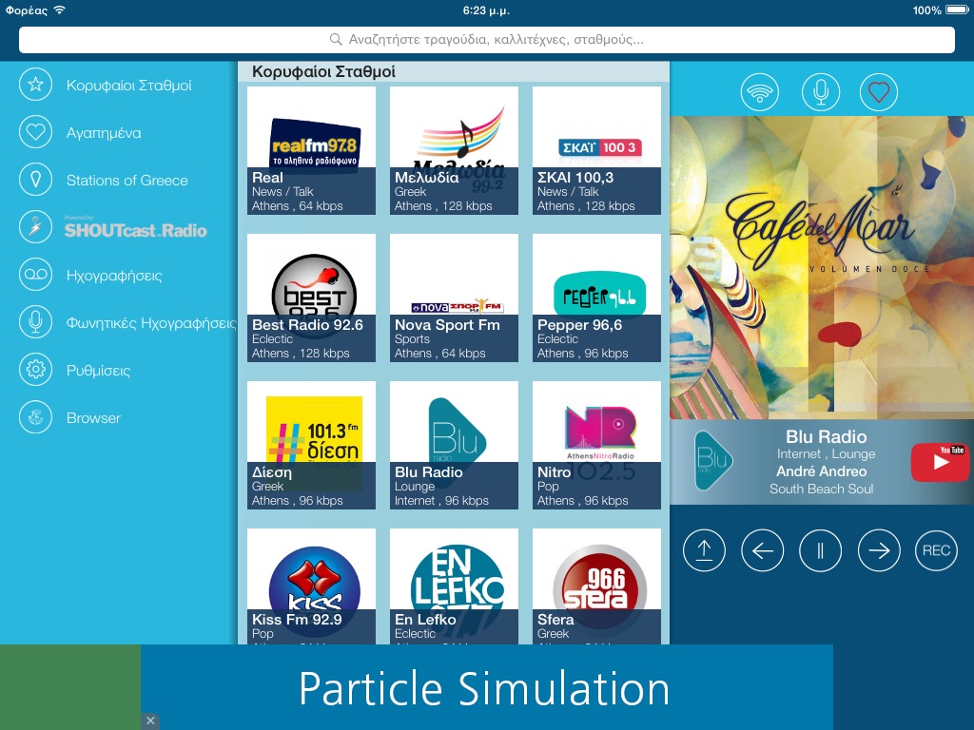Tap the Wi-Fi streaming icon in player
The width and height of the screenshot is (974, 730).
pos(760,92)
